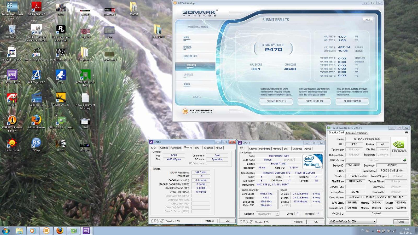
Task: Click volume icon in system tray
Action: [389, 231]
